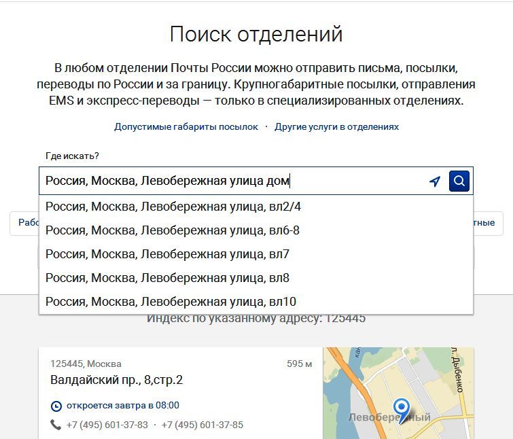Image resolution: width=513 pixels, height=439 pixels.
Task: Open the Валдайский пр., 8,стр.2 office
Action: (x=116, y=380)
